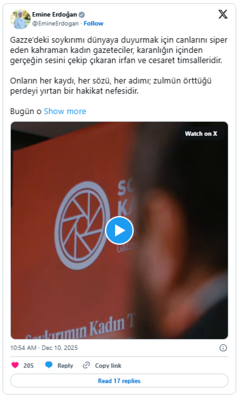Click the X logo icon

[223, 15]
